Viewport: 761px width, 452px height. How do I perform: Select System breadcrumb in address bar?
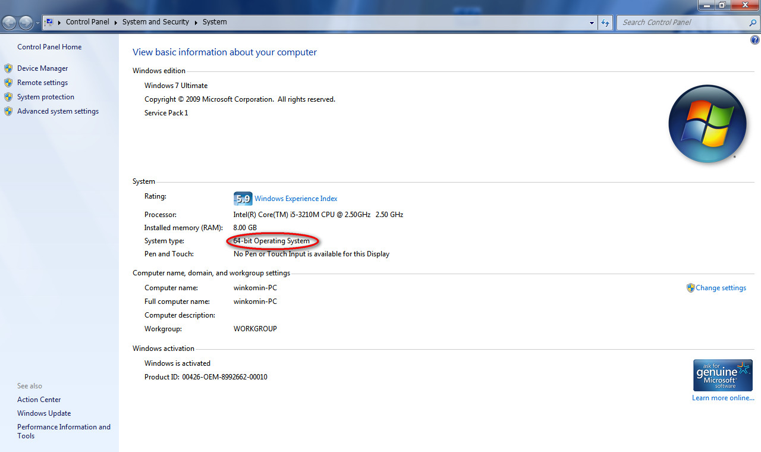point(215,22)
